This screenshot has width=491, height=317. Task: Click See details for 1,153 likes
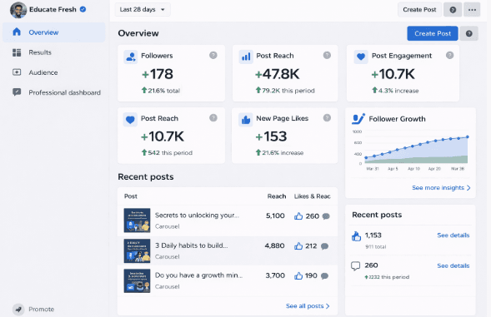click(x=453, y=235)
